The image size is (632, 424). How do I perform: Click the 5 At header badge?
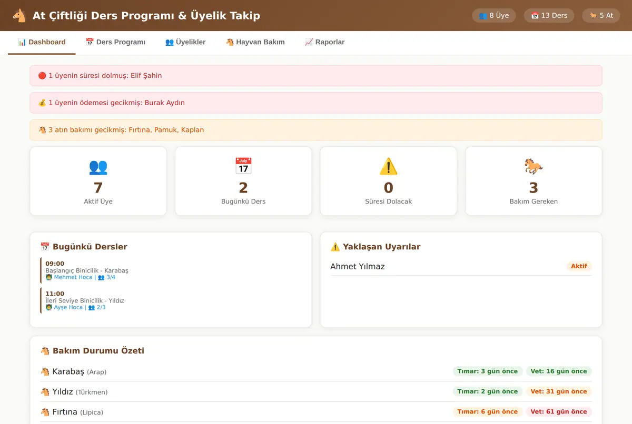point(601,16)
